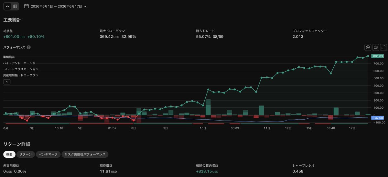The height and width of the screenshot is (177, 388).
Task: Toggle トレードエクスカーション legend series
Action: coord(21,69)
